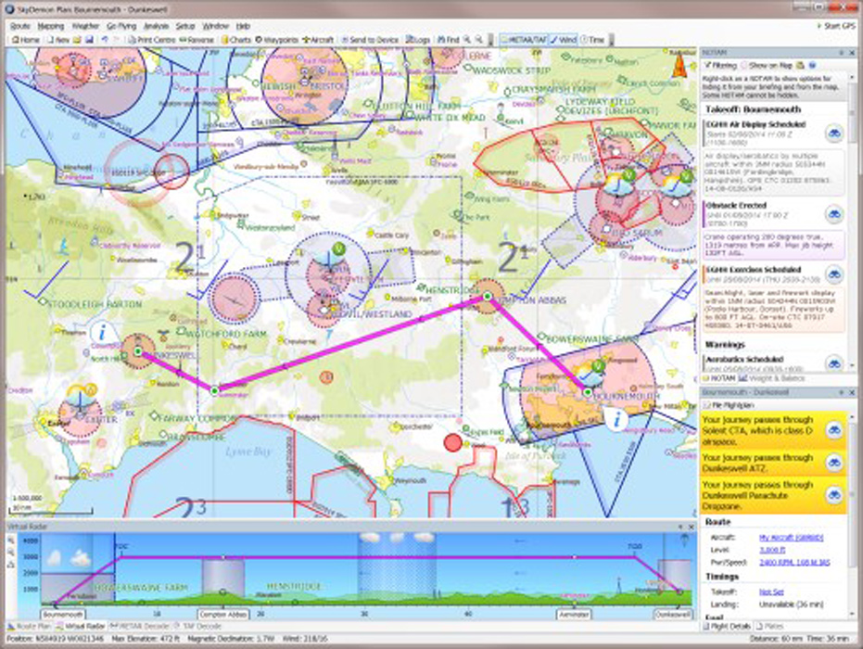
Task: Locate Aerobatics Scheduled warning with binoculars
Action: point(834,363)
